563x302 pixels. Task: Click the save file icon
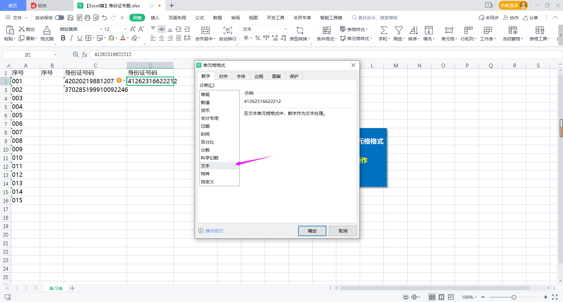click(x=70, y=18)
